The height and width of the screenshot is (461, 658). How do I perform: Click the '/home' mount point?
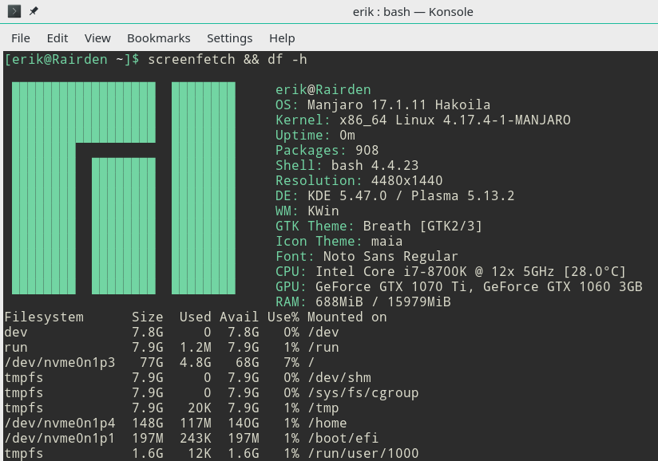click(x=327, y=423)
